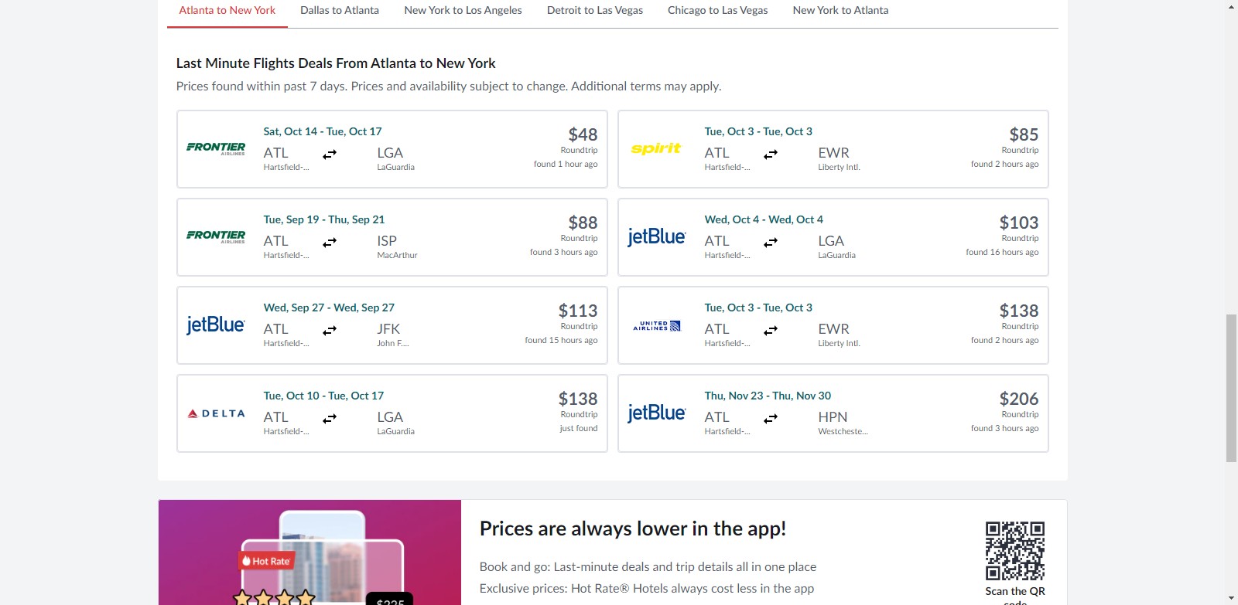
Task: Click the JetBlue logo on $206 deal
Action: 656,413
